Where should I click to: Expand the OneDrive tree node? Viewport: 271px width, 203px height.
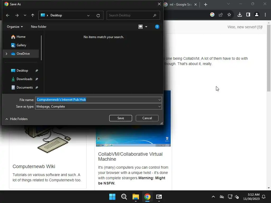6,54
